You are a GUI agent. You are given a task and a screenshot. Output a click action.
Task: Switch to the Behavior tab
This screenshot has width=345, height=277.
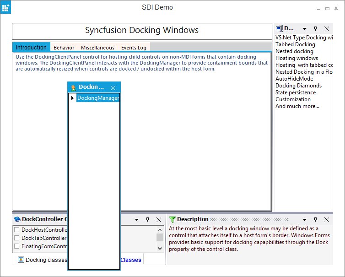tap(64, 48)
